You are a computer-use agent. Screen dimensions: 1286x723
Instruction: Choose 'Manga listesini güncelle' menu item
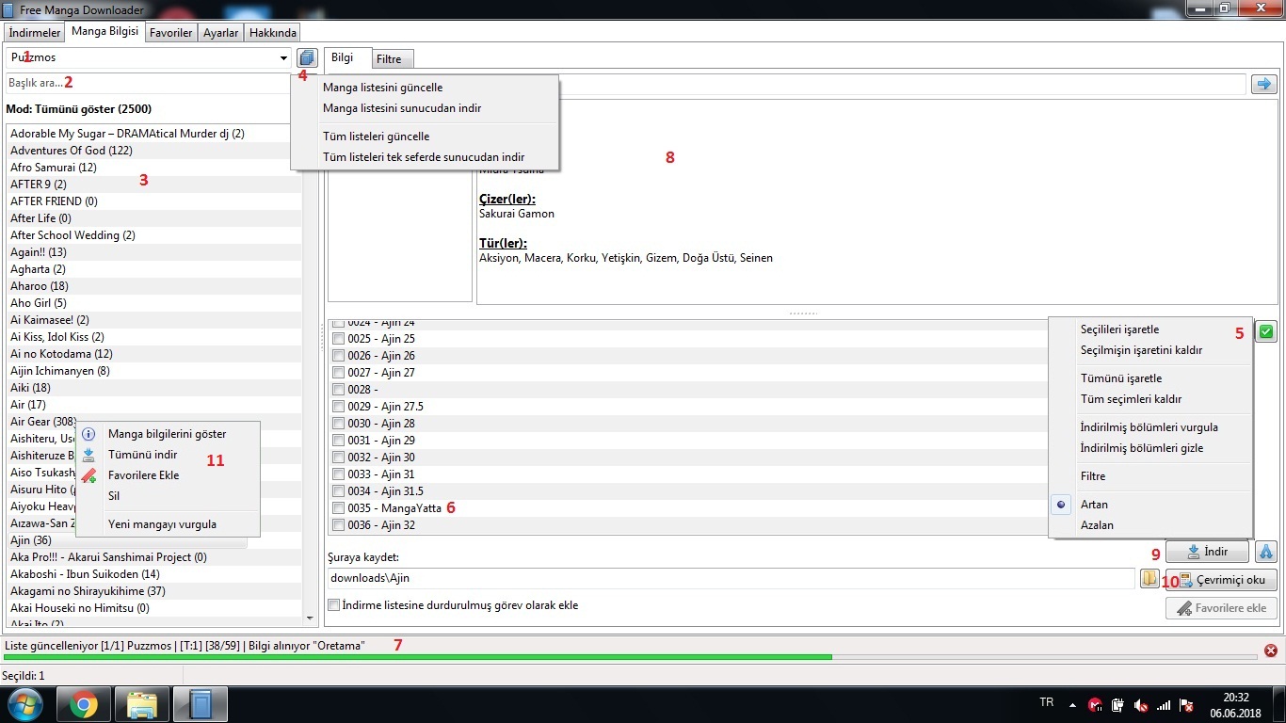click(x=425, y=88)
